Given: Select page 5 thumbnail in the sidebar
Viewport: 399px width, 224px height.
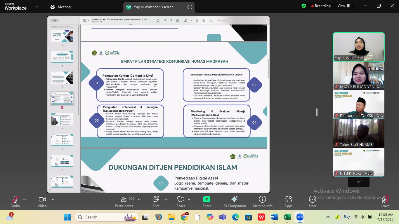Looking at the screenshot, I should click(62, 119).
